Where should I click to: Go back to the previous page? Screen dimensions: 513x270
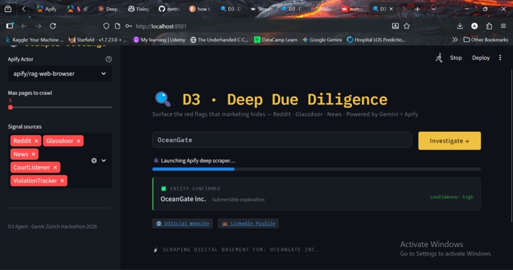click(x=24, y=26)
